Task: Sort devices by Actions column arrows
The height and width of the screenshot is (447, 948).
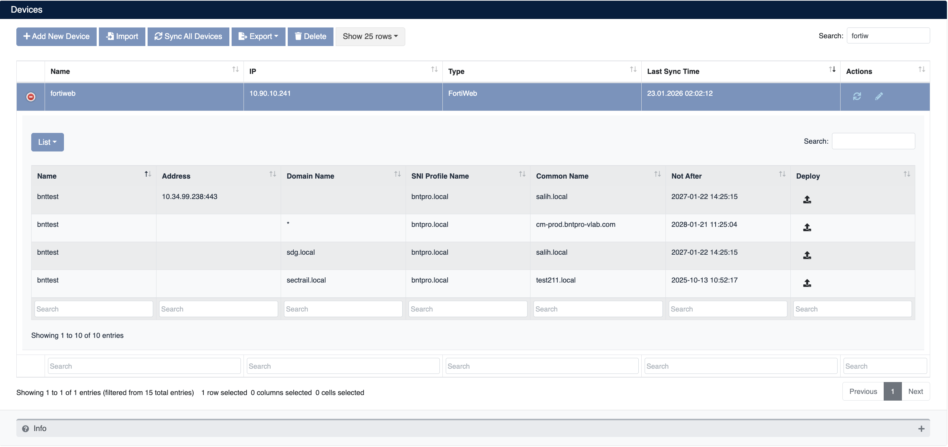Action: (x=922, y=69)
